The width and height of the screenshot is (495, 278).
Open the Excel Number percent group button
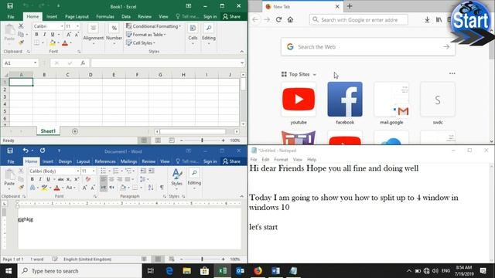tap(114, 34)
